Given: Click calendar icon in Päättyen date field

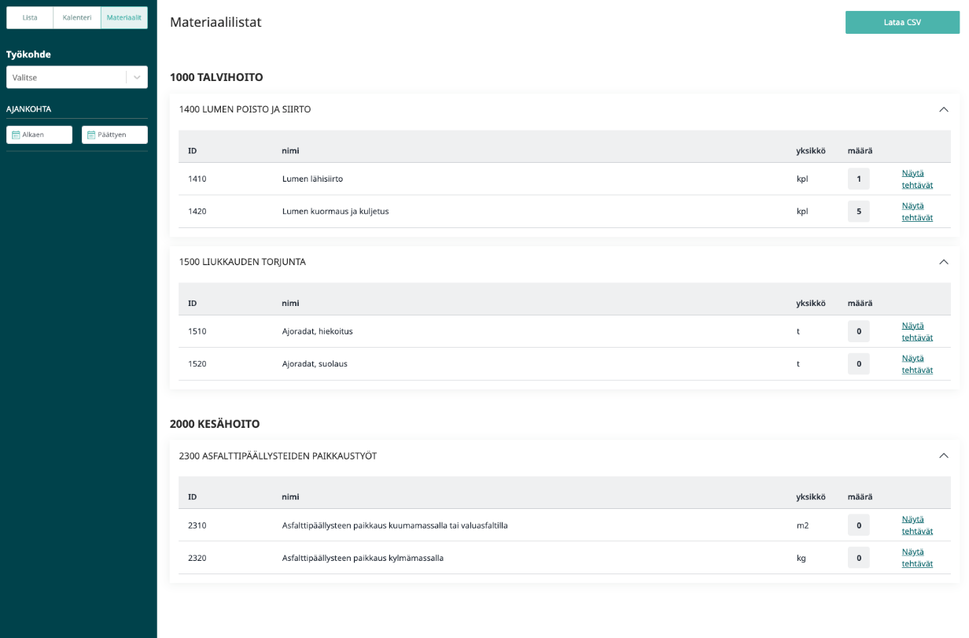Looking at the screenshot, I should click(x=91, y=135).
